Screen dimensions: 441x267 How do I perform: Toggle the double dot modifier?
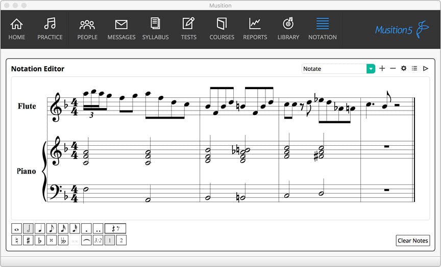[98, 229]
